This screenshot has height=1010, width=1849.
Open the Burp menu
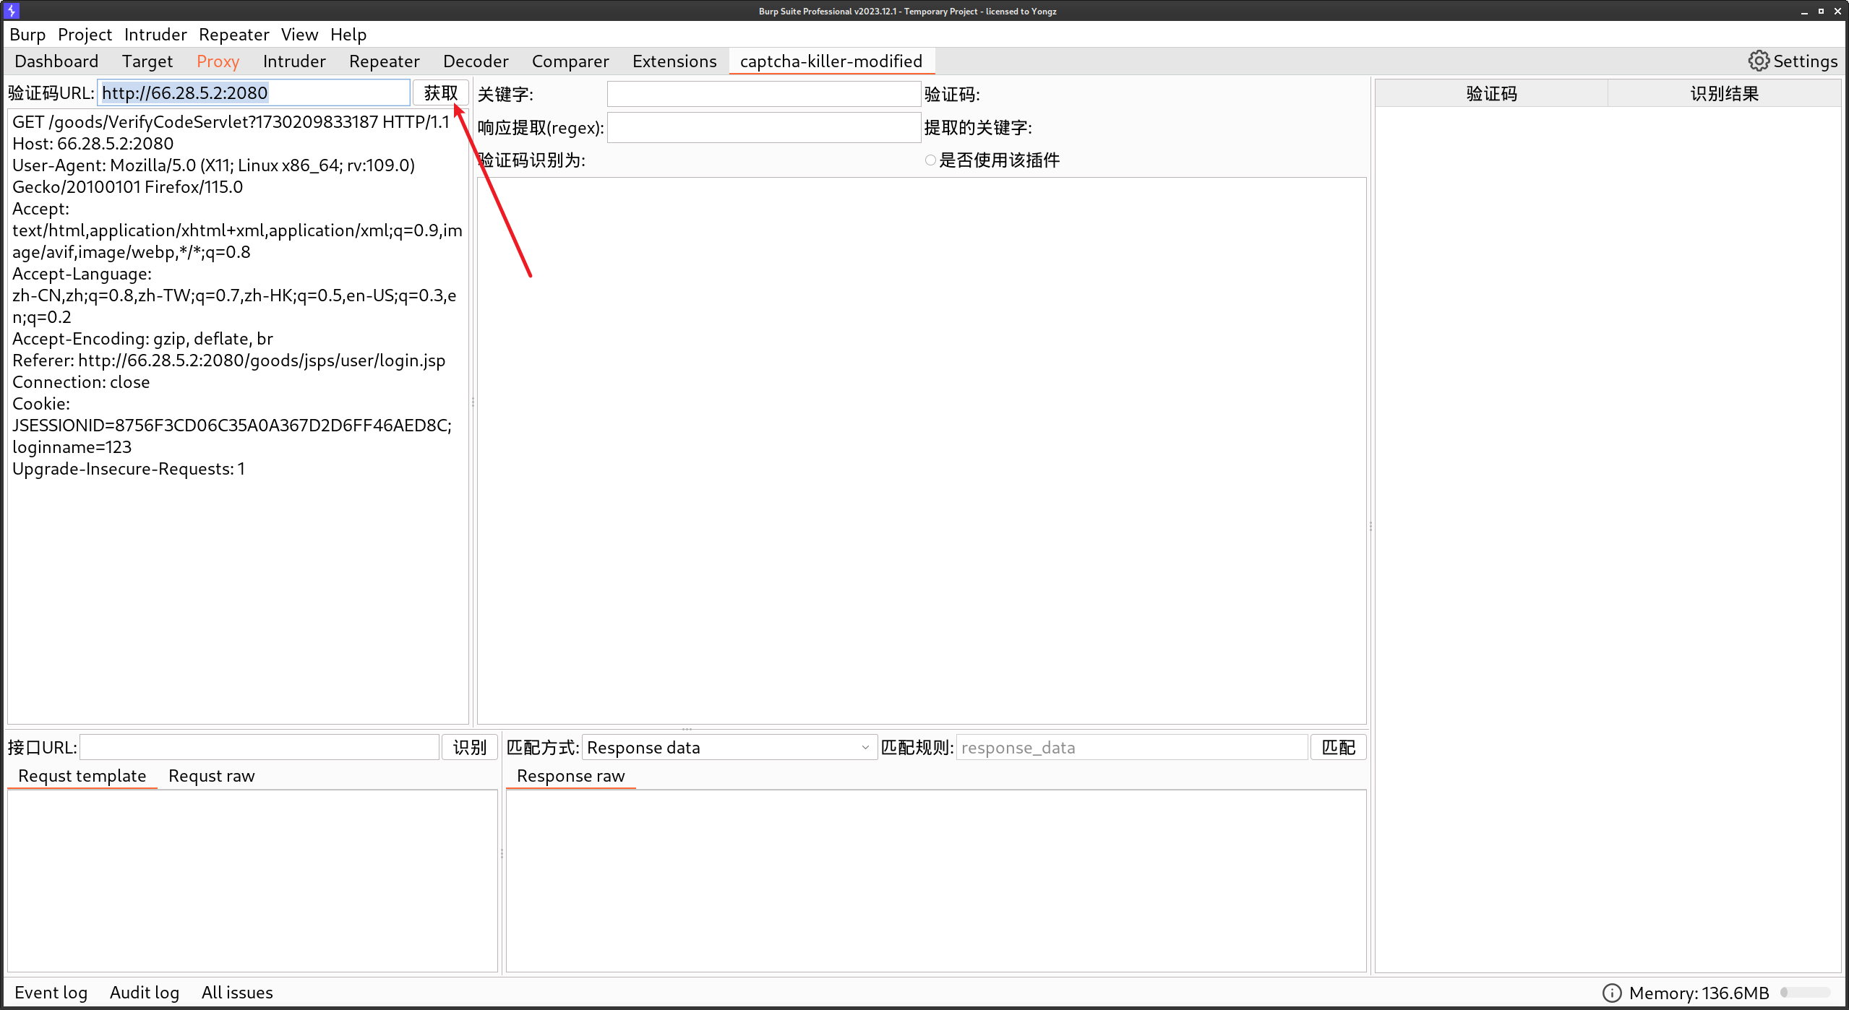pyautogui.click(x=27, y=35)
